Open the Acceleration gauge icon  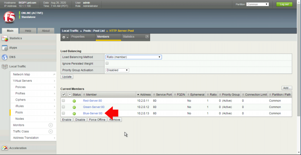pos(5,148)
